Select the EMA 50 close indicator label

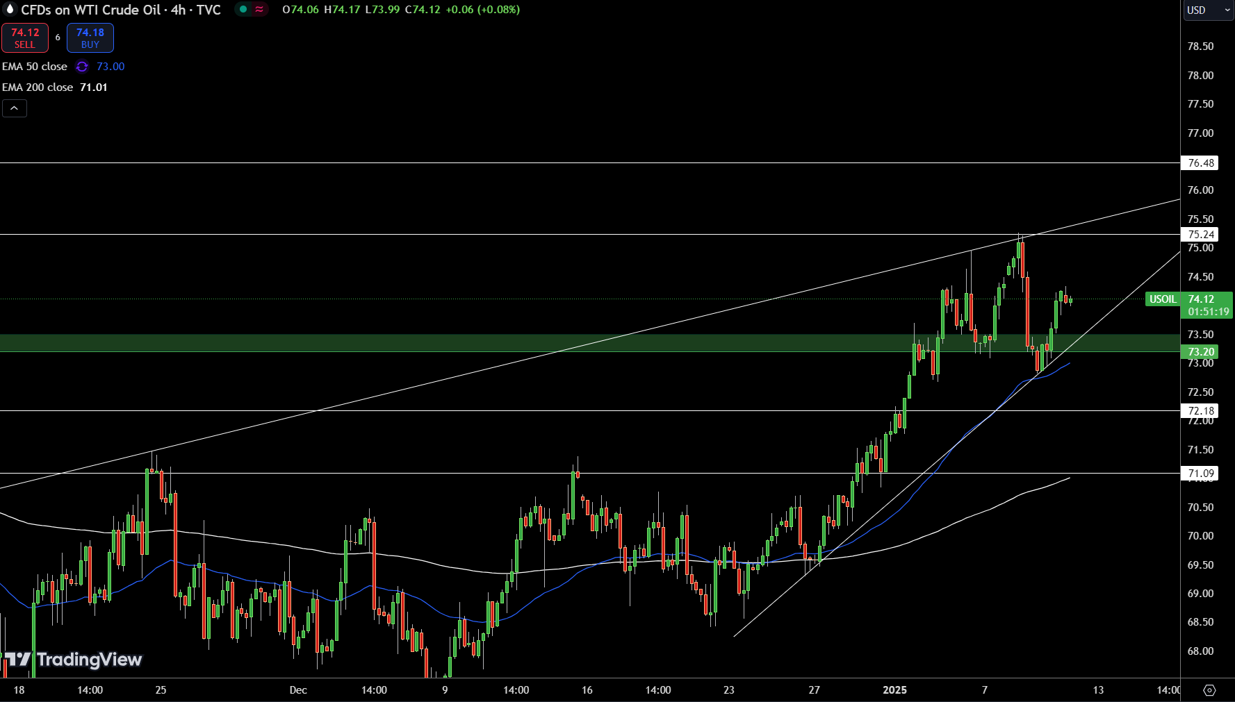click(x=35, y=67)
